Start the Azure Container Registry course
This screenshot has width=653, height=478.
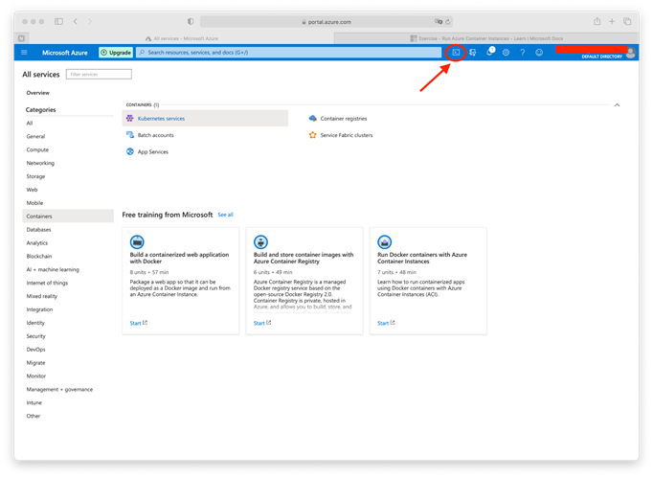[262, 323]
